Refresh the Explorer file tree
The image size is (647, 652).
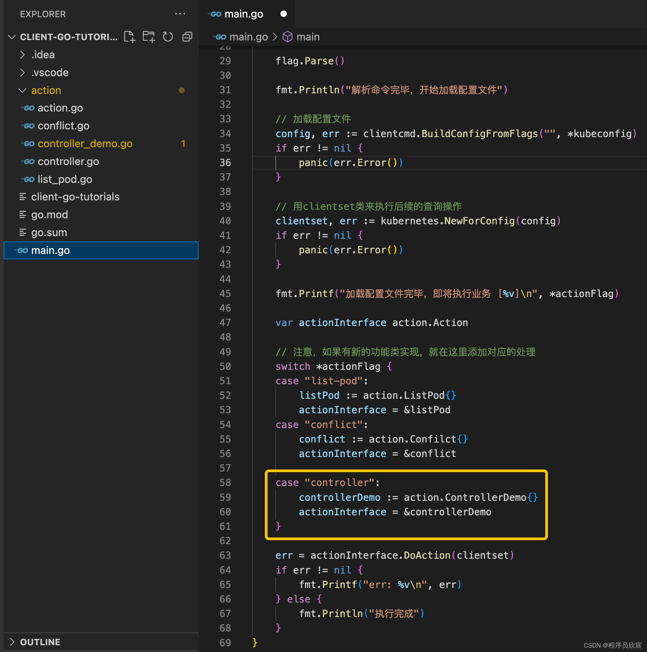tap(168, 36)
